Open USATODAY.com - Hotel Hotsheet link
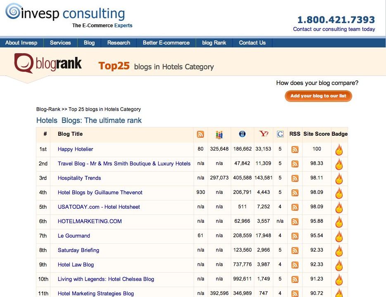Viewport: 386px width, 297px height. pyautogui.click(x=99, y=207)
